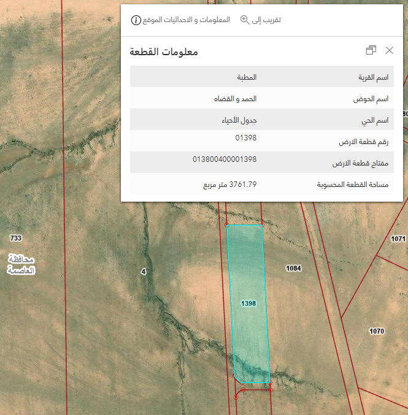Select parcel number value 01398
Image resolution: width=408 pixels, height=415 pixels.
coord(246,138)
